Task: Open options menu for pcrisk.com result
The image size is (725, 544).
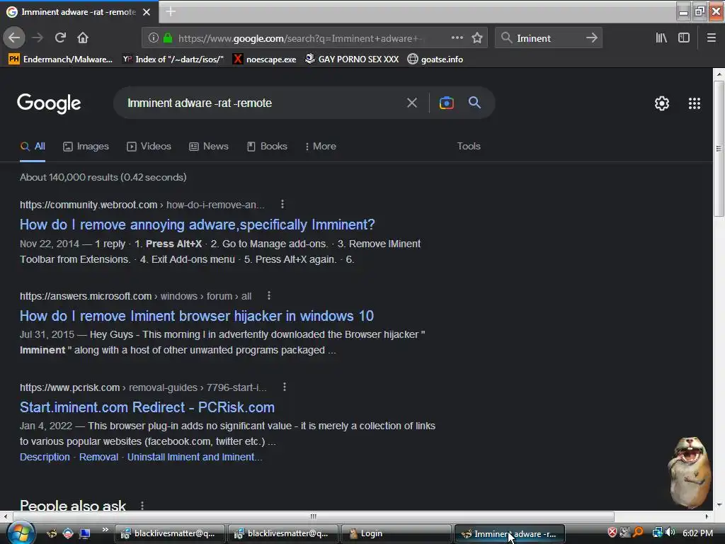Action: click(x=285, y=387)
